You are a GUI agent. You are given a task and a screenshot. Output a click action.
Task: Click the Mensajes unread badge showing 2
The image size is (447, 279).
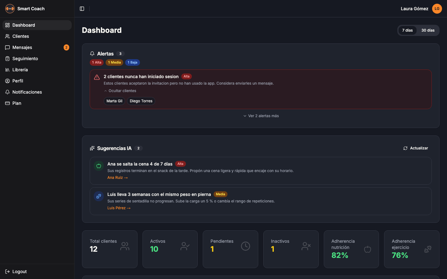point(66,47)
